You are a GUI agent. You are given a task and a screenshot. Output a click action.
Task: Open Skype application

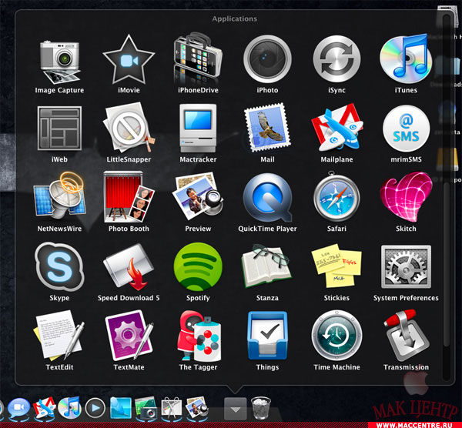pyautogui.click(x=59, y=266)
